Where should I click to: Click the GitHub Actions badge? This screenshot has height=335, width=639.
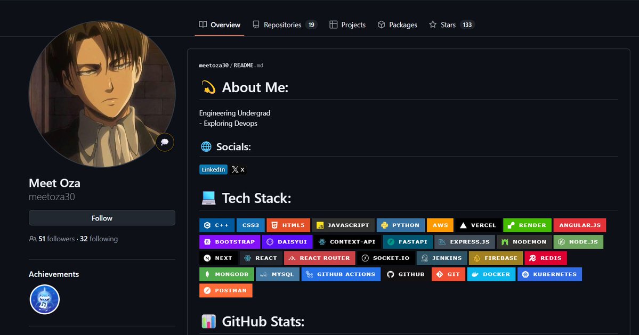tap(341, 274)
